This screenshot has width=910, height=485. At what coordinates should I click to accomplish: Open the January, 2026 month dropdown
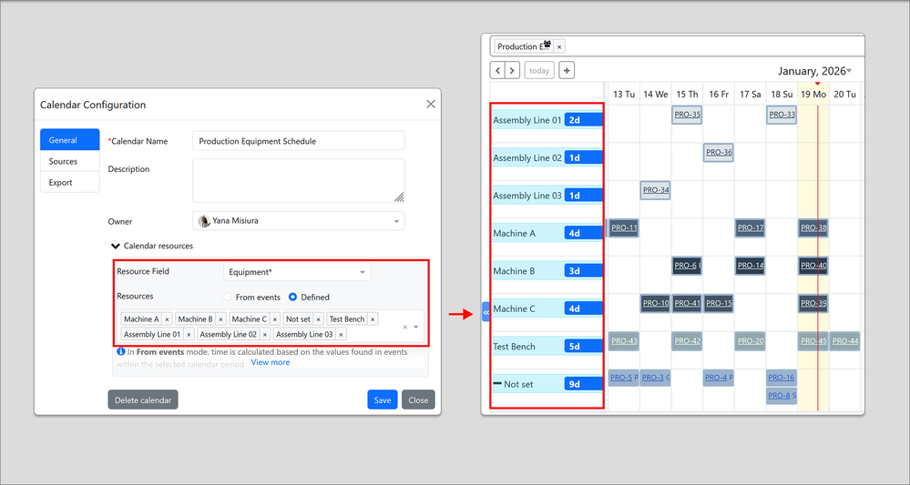tap(815, 71)
